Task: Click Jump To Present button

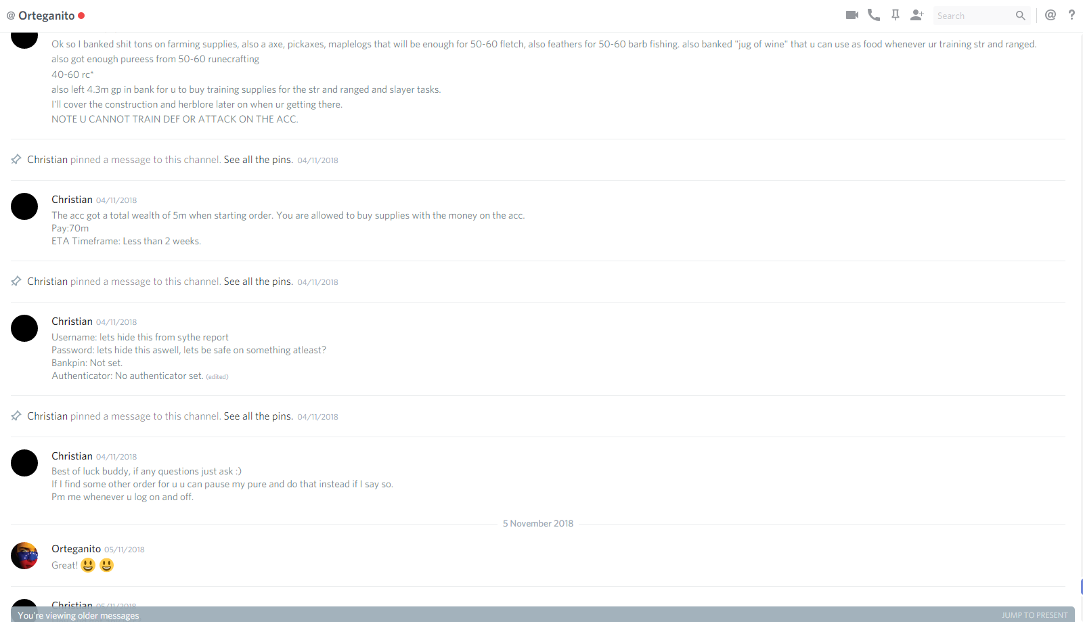Action: click(x=1034, y=615)
